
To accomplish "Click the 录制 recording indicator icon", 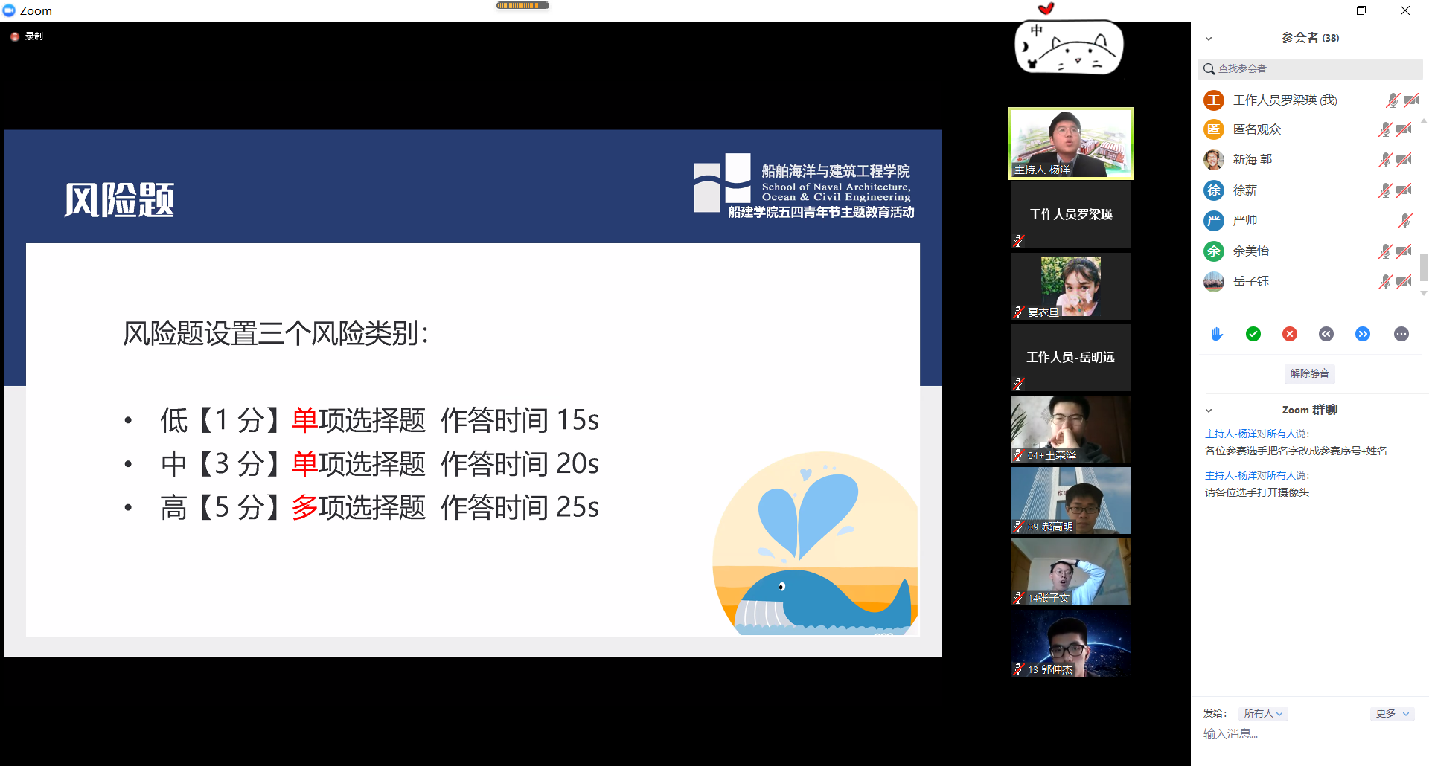I will 14,35.
